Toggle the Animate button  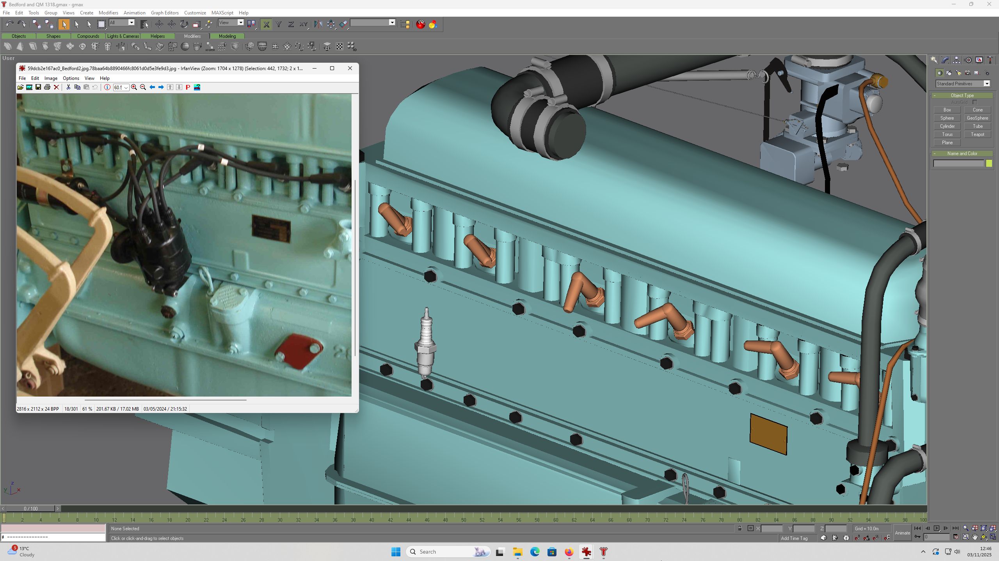902,533
